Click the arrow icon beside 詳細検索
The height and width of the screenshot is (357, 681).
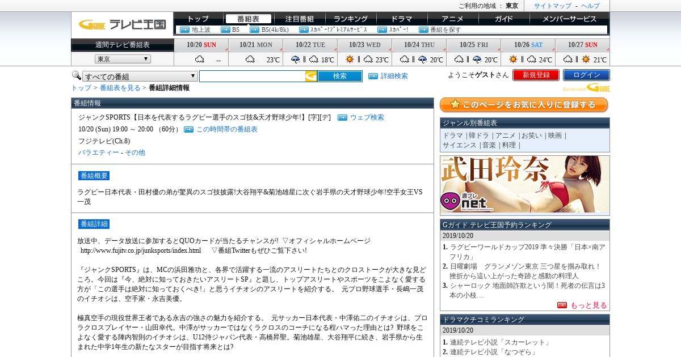click(373, 76)
